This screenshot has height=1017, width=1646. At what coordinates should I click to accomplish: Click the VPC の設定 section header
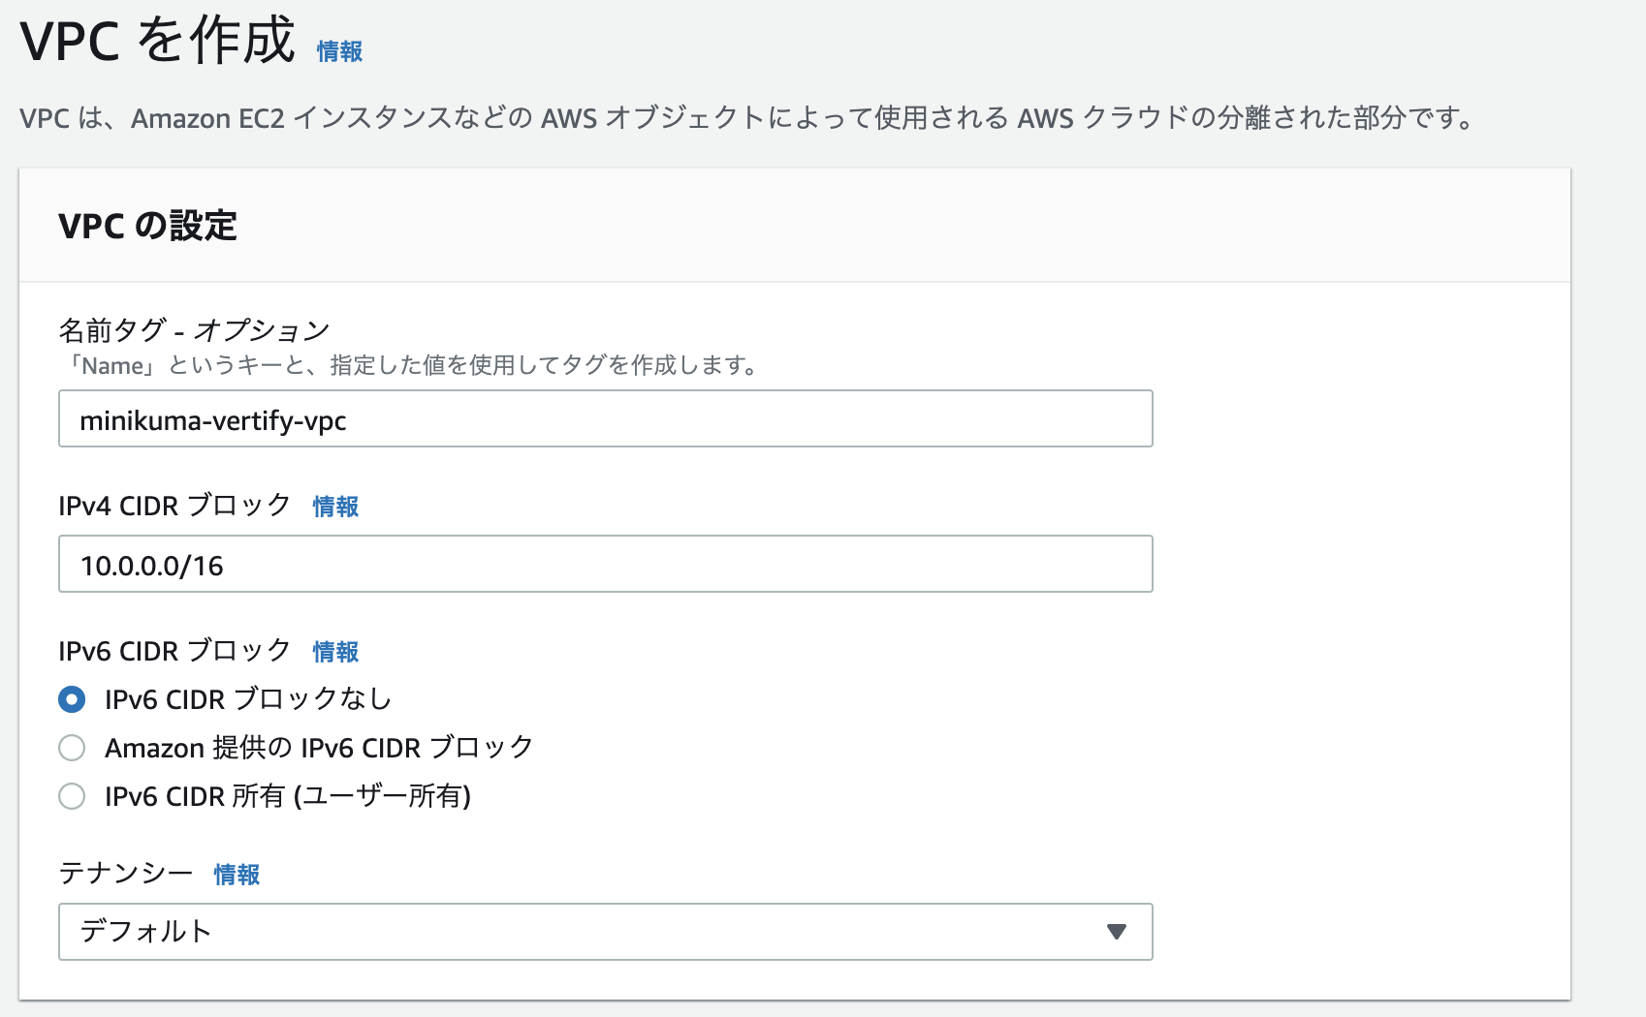pos(146,226)
